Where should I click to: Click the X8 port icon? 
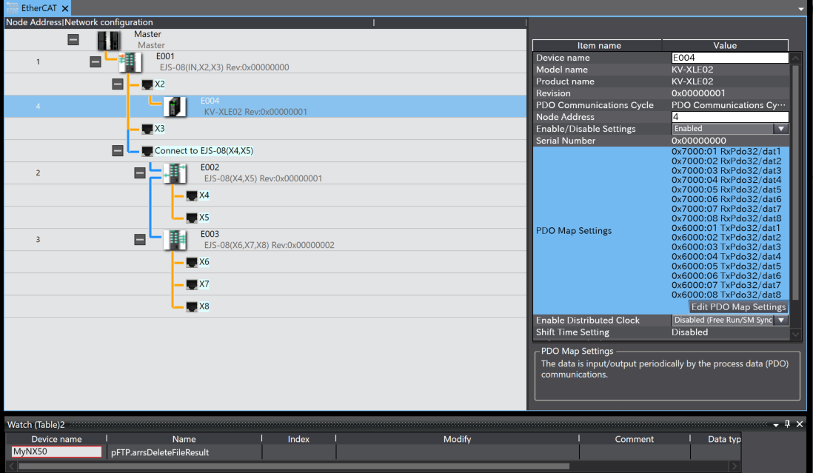coord(191,306)
